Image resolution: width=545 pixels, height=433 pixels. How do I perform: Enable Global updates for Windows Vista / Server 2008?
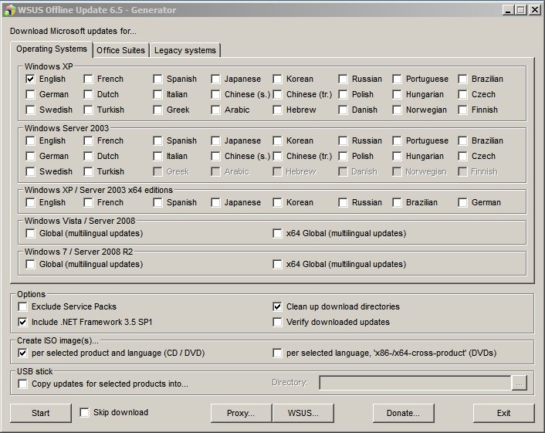tap(31, 233)
